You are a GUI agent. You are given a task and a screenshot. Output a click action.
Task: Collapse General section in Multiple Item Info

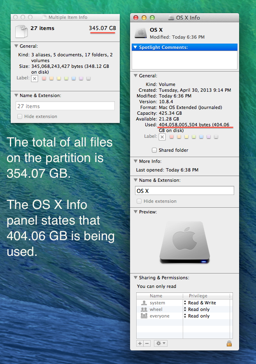16,46
